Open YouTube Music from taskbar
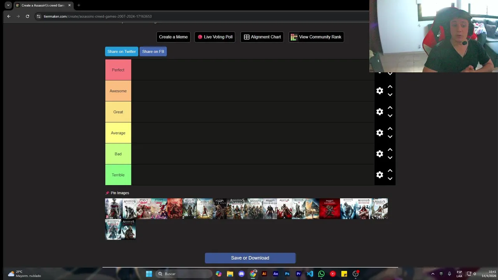Image resolution: width=498 pixels, height=280 pixels. (x=333, y=274)
